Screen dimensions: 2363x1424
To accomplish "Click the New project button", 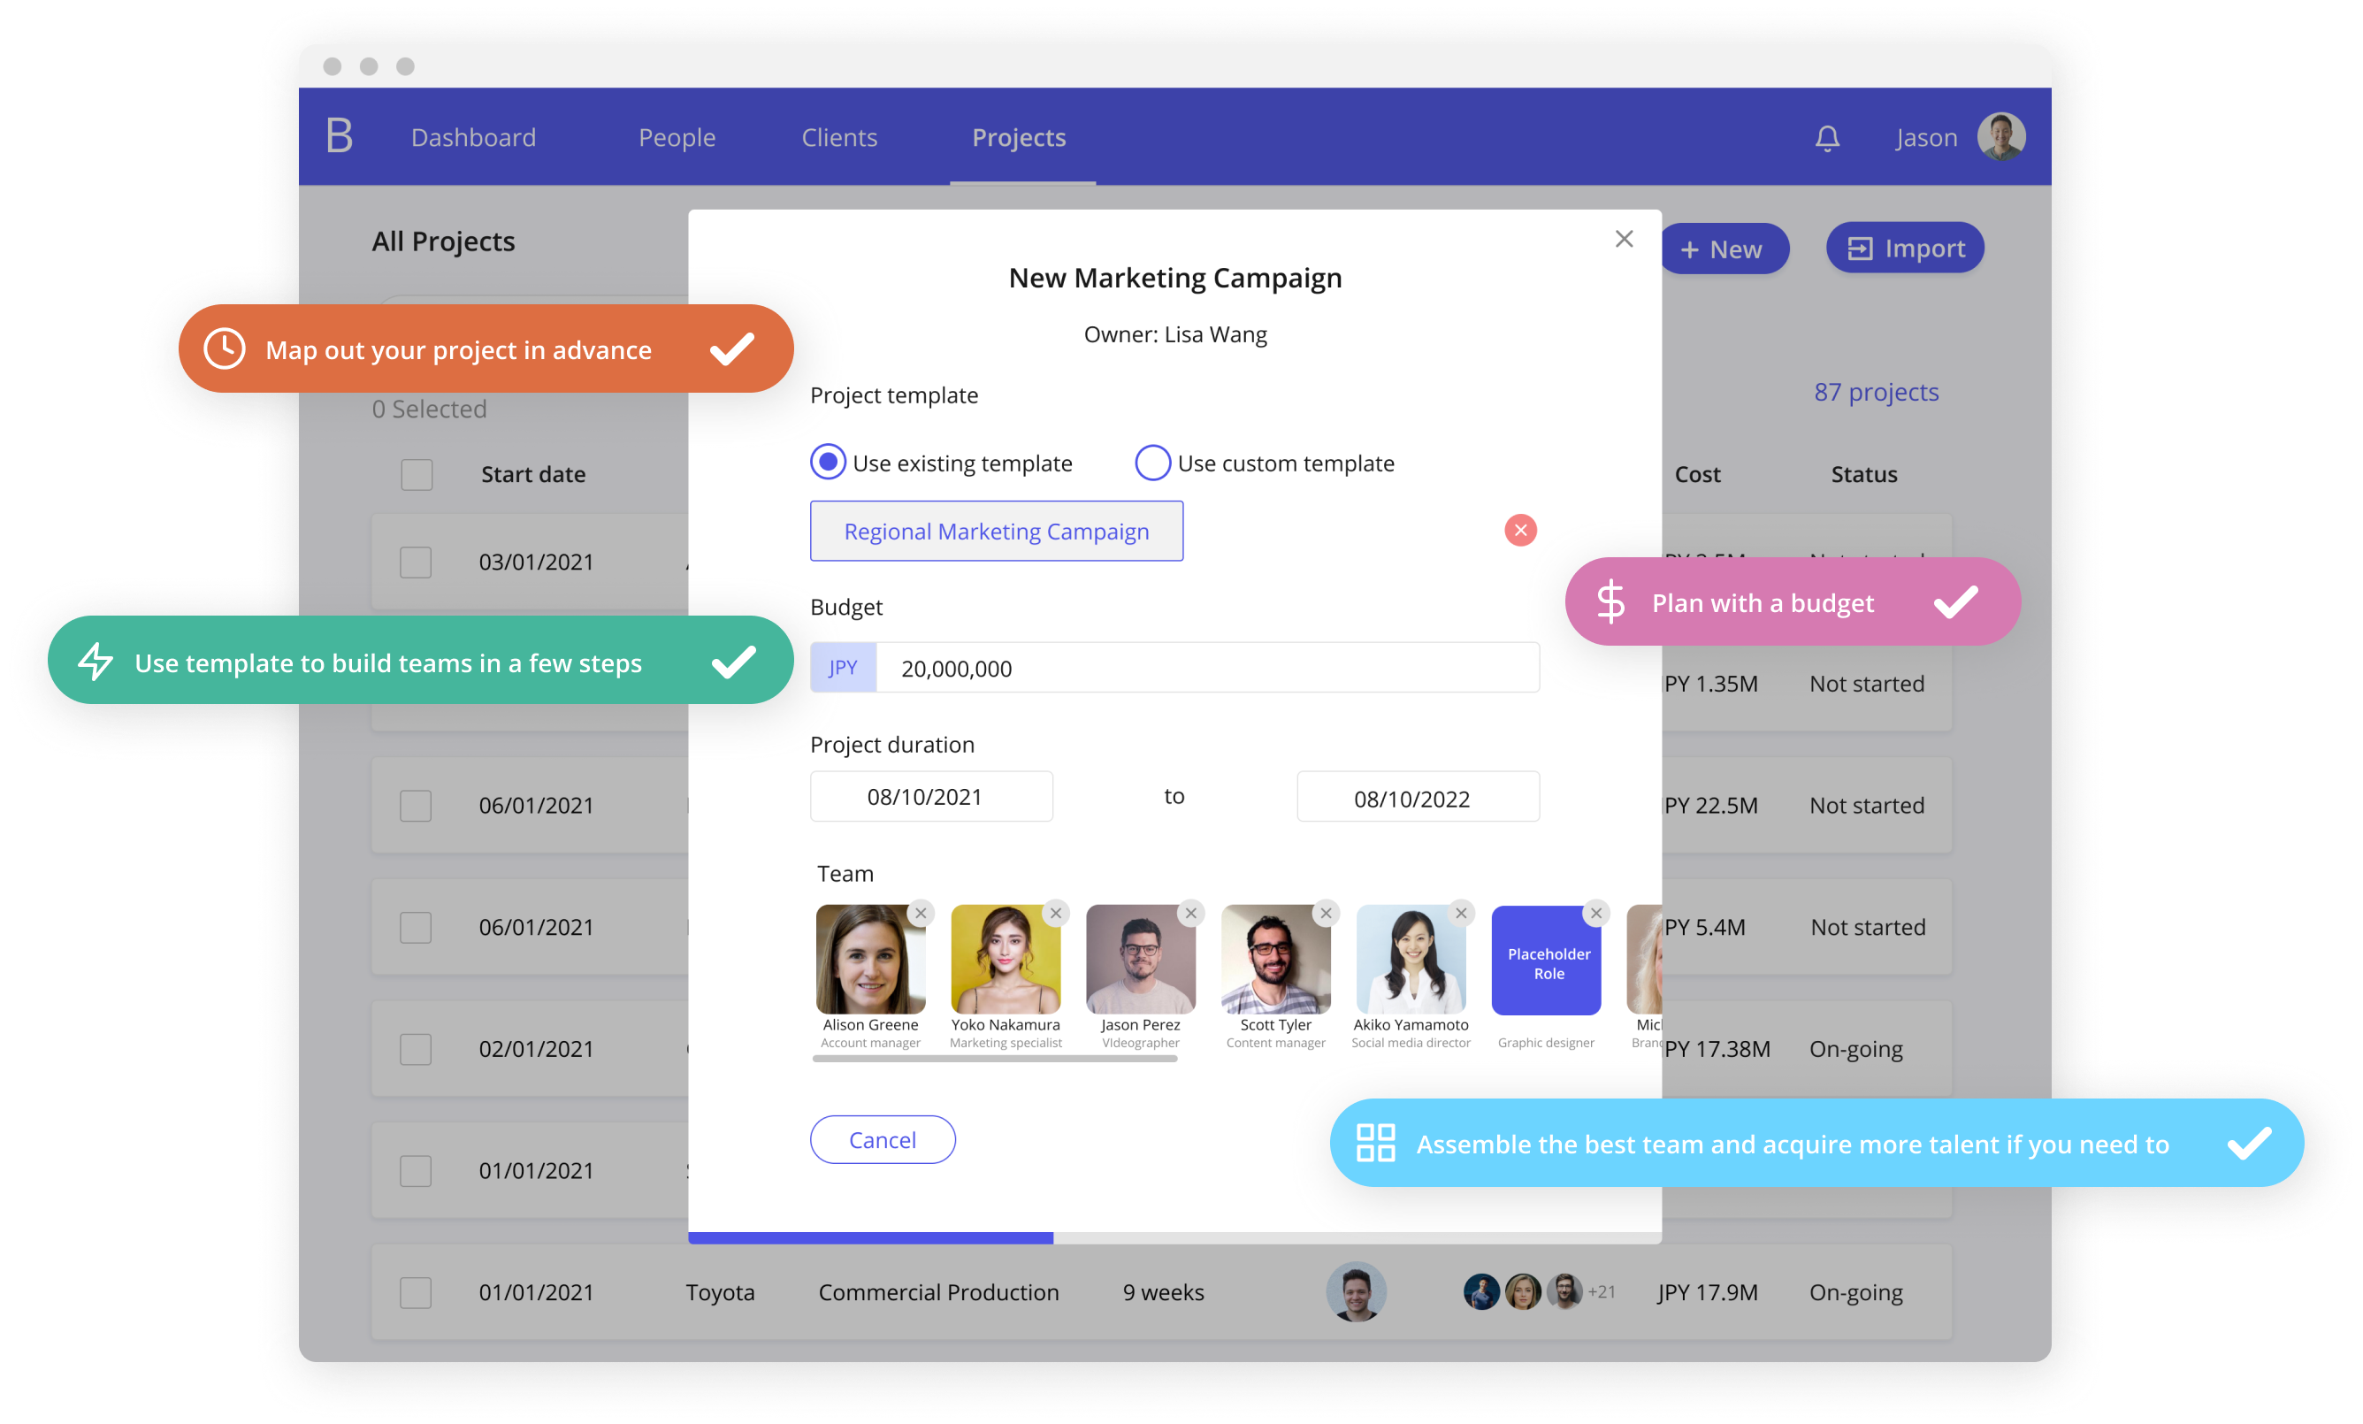I will pos(1724,249).
